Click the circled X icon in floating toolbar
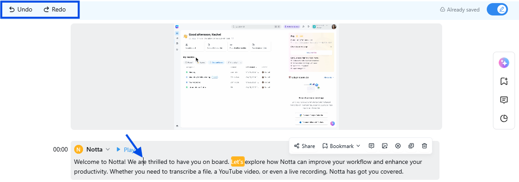This screenshot has width=519, height=182. click(x=398, y=146)
